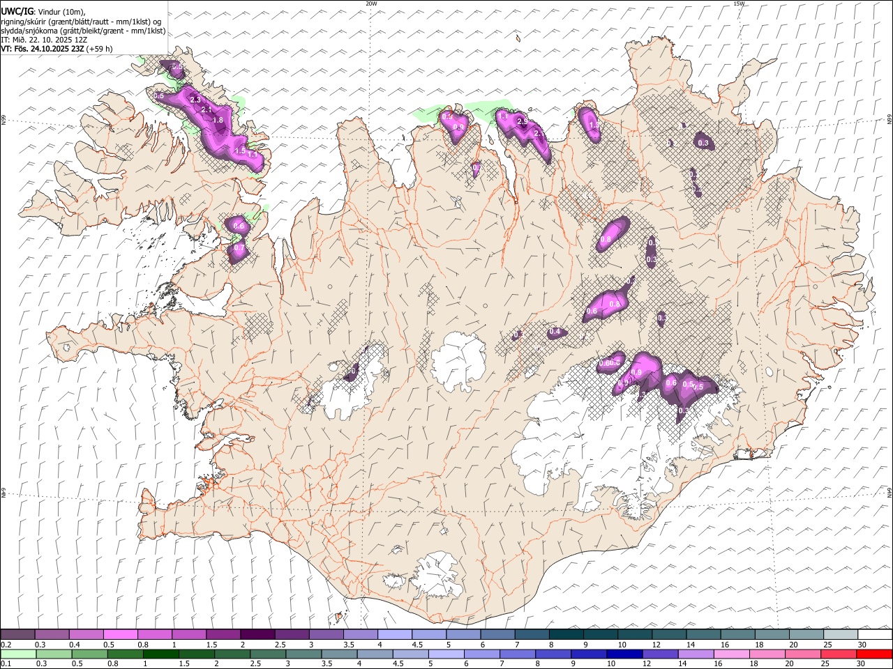
Task: Click the 0.7 precipitation value label
Action: click(x=239, y=247)
